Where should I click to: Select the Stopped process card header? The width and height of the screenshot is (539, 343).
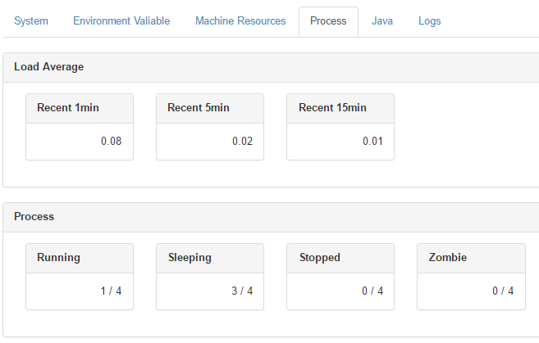point(320,258)
